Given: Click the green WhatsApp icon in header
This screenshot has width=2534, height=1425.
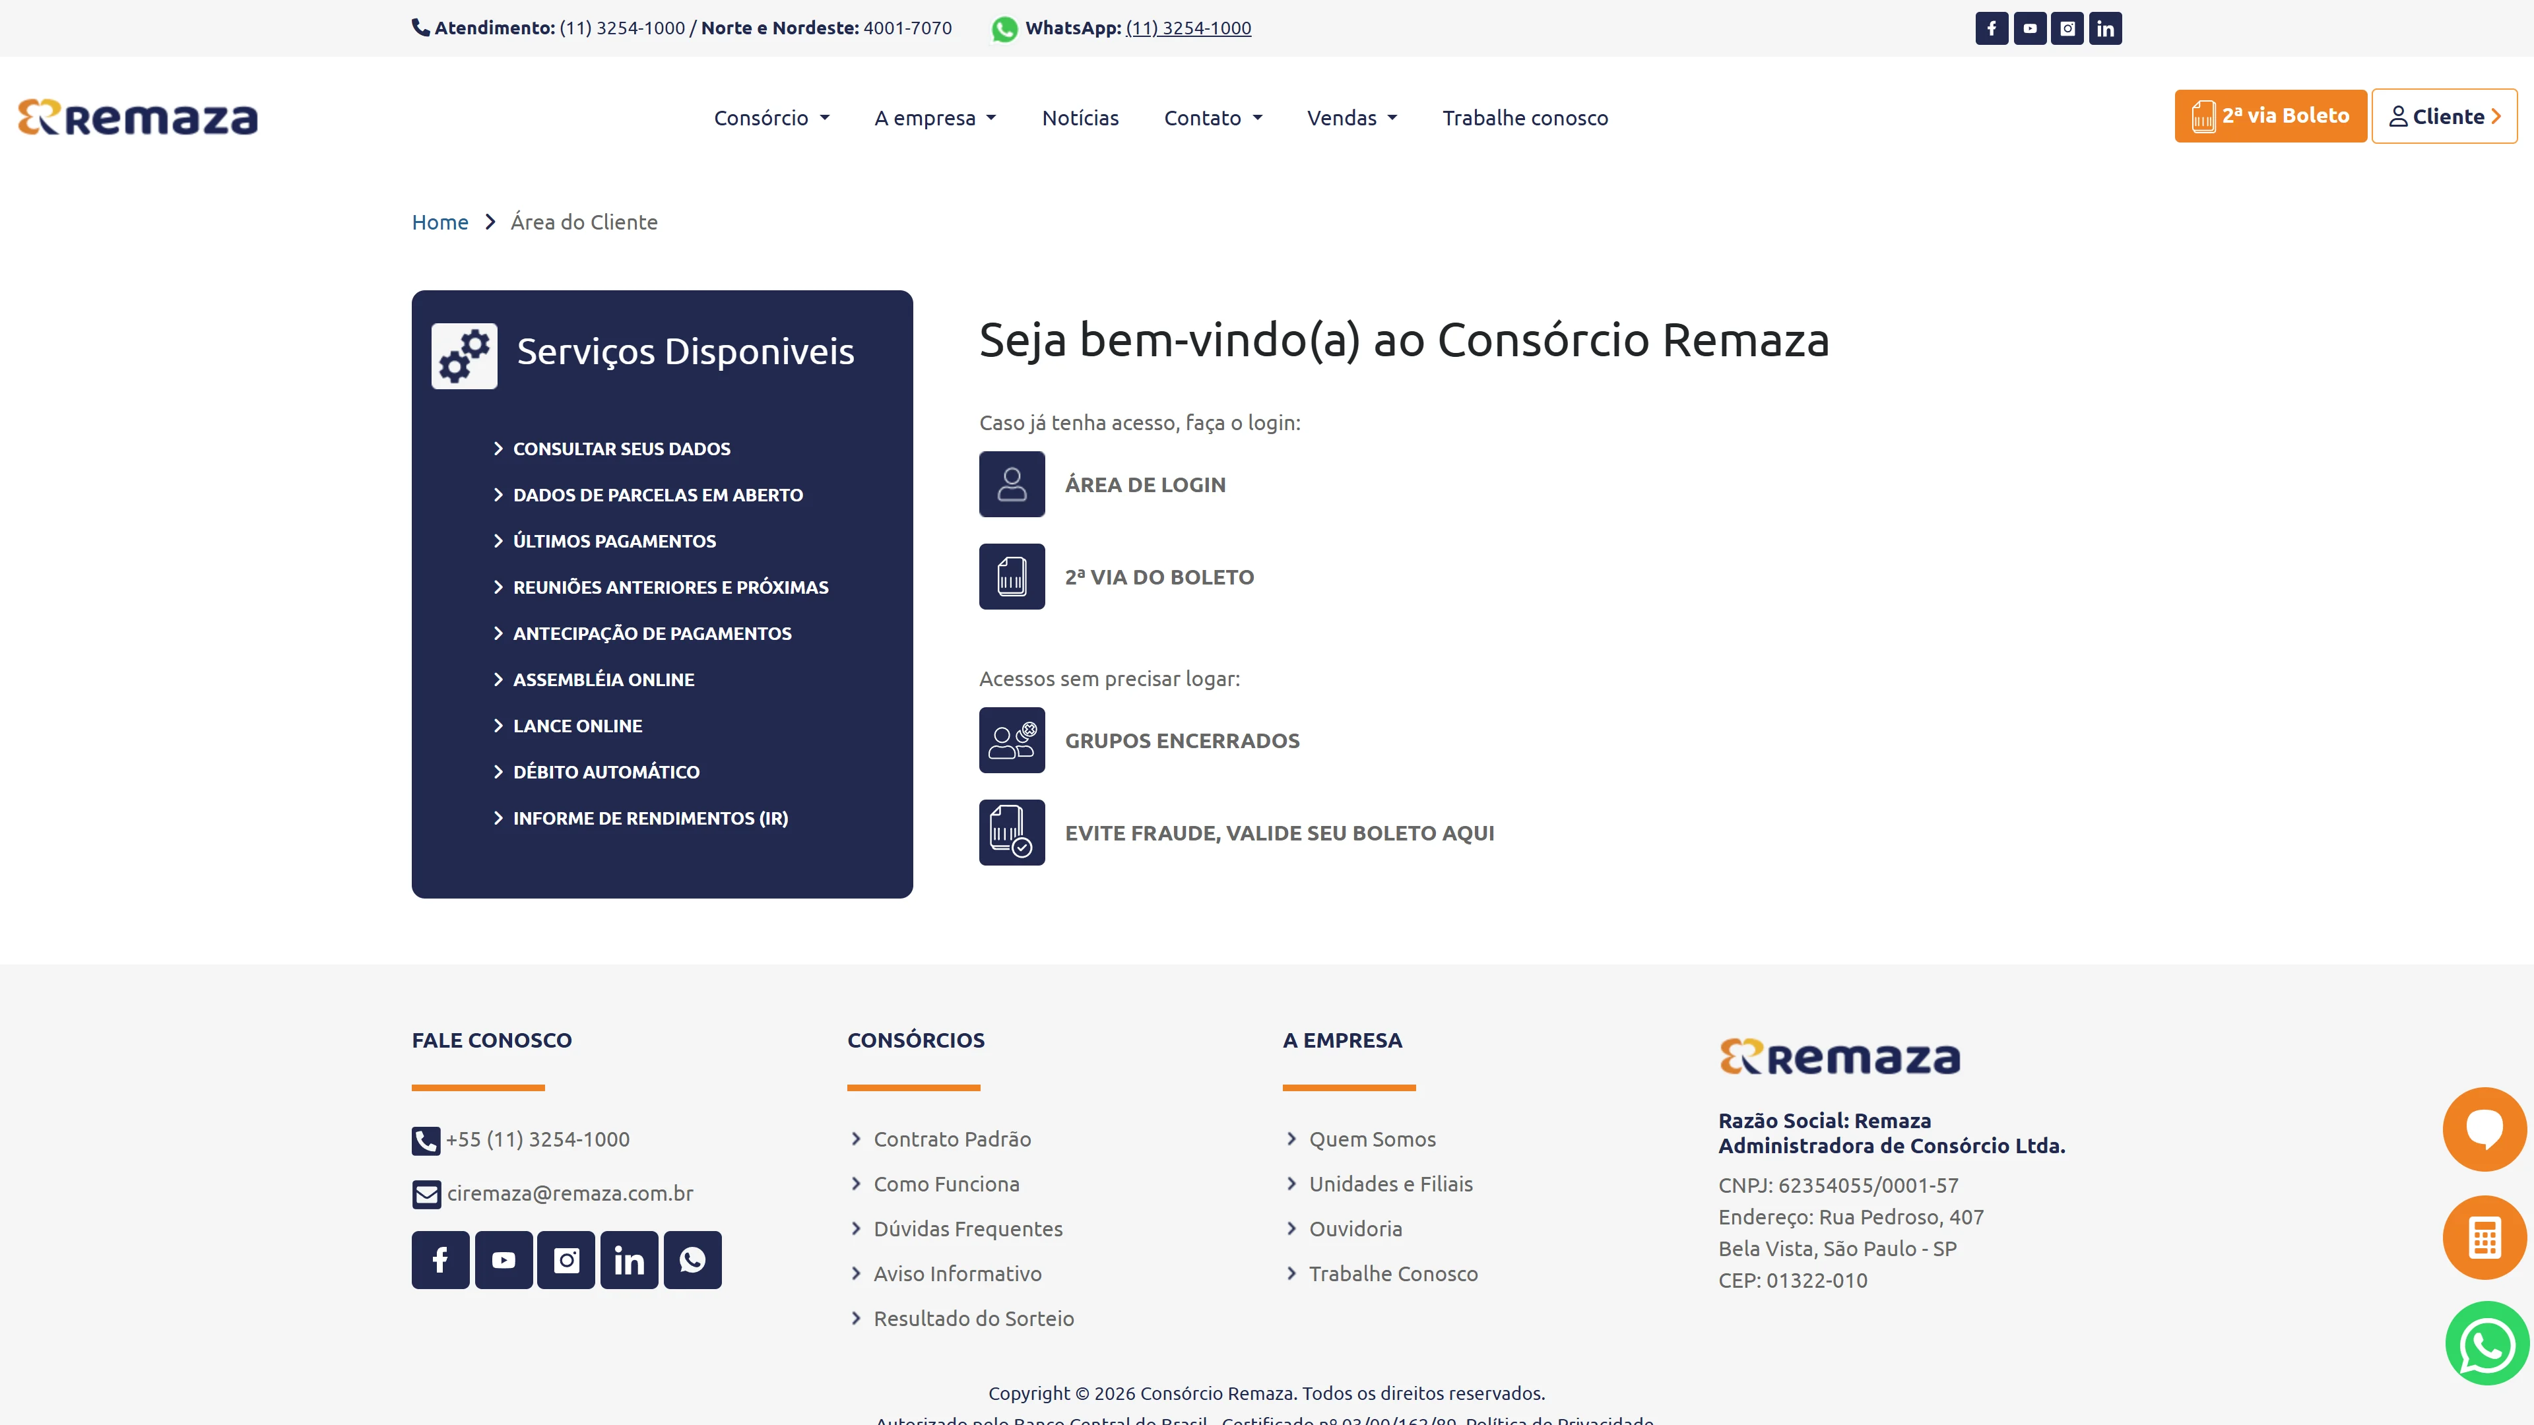Looking at the screenshot, I should [1004, 28].
